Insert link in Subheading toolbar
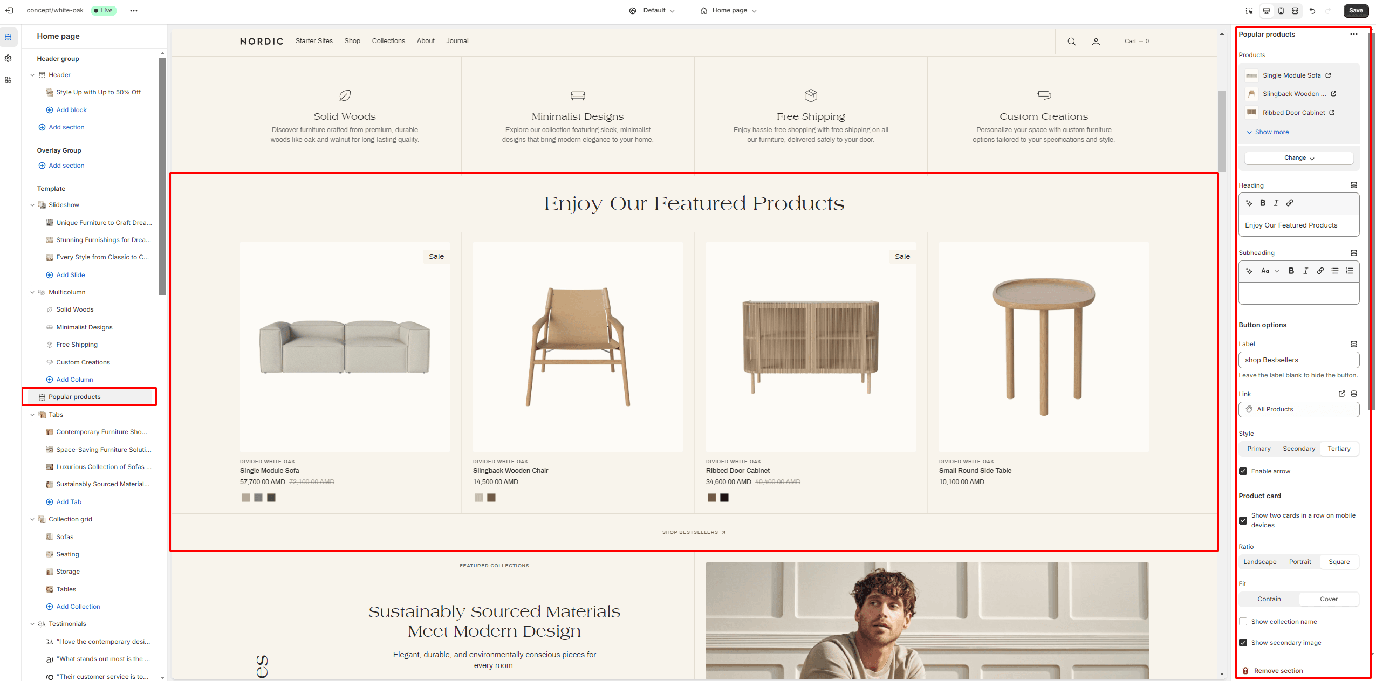Image resolution: width=1376 pixels, height=681 pixels. click(1320, 271)
